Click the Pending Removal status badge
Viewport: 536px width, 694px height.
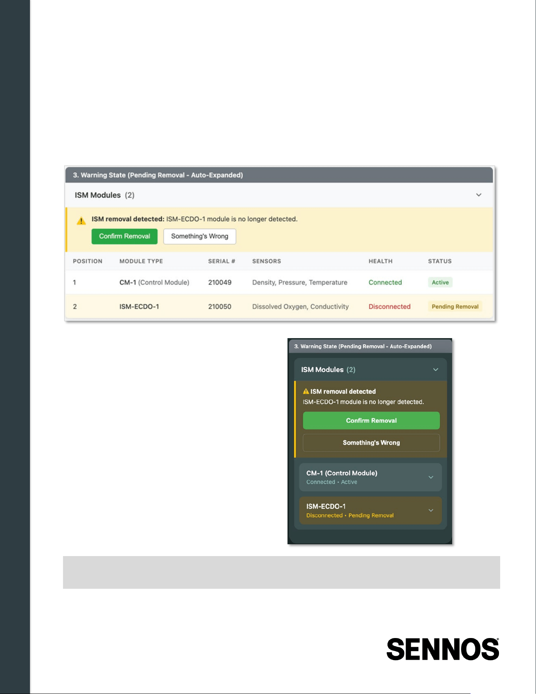(x=455, y=307)
